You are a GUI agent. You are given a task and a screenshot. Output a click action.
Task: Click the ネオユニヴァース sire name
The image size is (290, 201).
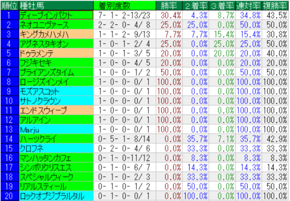[56, 24]
